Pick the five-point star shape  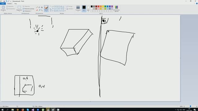(55, 11)
